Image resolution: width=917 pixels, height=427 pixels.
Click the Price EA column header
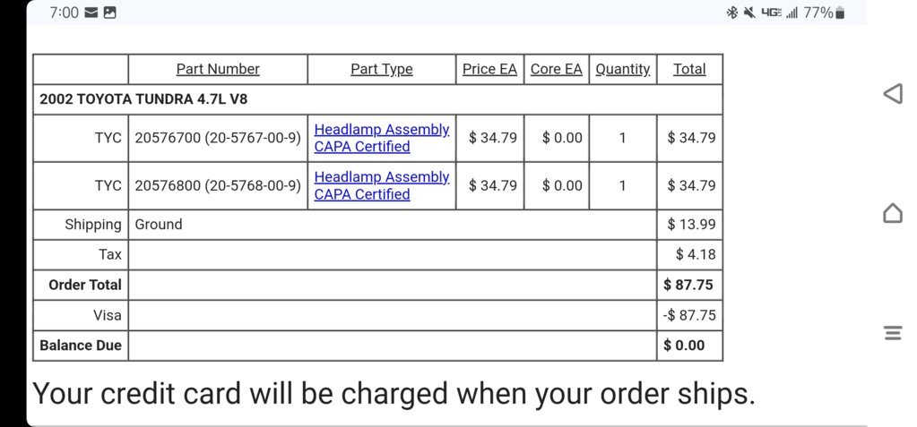[489, 69]
